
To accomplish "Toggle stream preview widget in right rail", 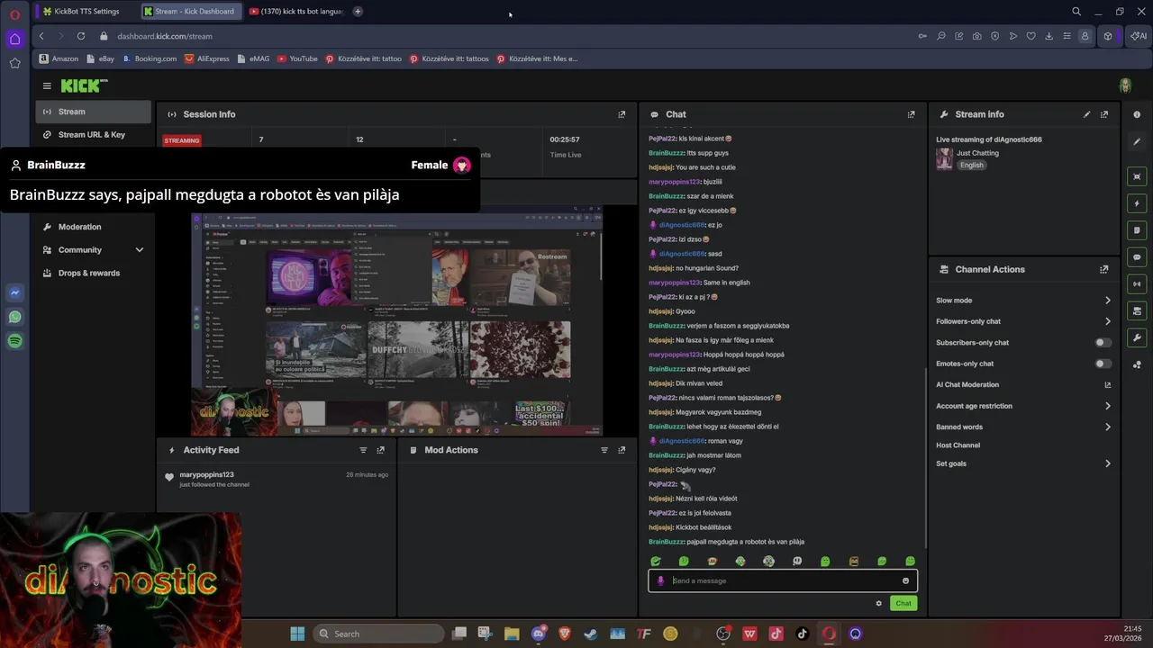I will coord(1137,176).
